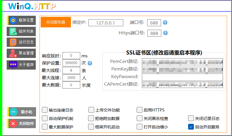Focus the 响应延时 ms field
This screenshot has height=136, width=232.
[x=71, y=56]
